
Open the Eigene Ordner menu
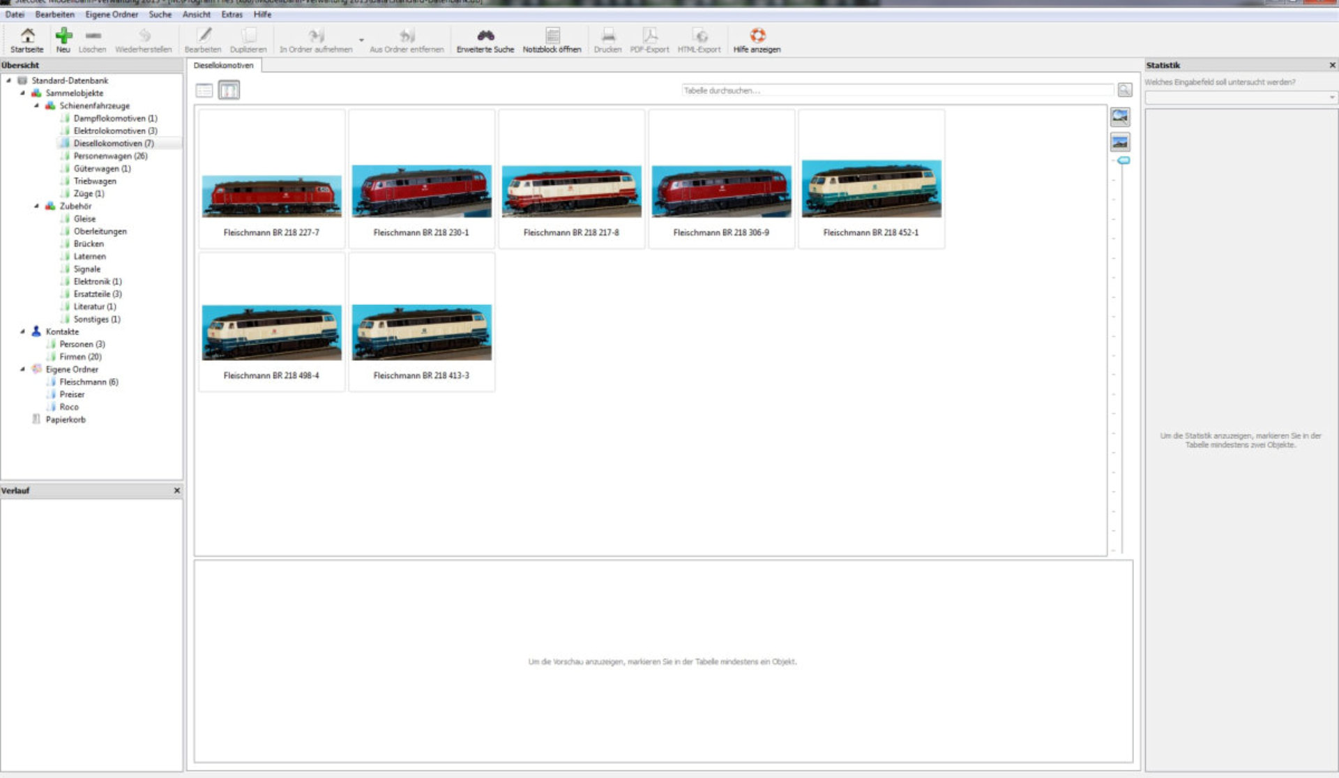(112, 14)
